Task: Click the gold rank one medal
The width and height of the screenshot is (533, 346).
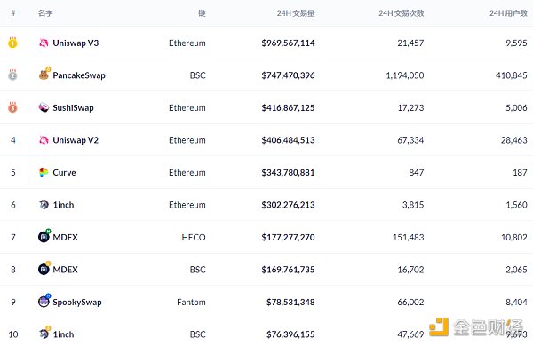Action: tap(12, 43)
